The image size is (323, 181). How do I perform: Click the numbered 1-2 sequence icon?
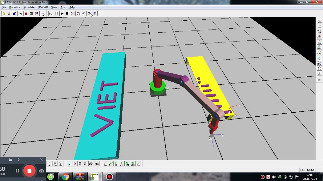[42, 14]
